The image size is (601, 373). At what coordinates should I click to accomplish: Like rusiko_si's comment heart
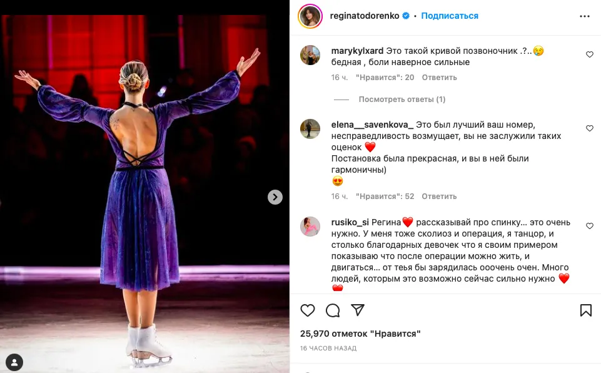coord(590,226)
